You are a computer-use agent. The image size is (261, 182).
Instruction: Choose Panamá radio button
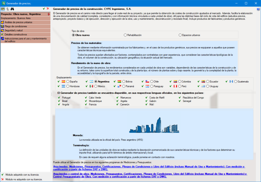coord(124,86)
